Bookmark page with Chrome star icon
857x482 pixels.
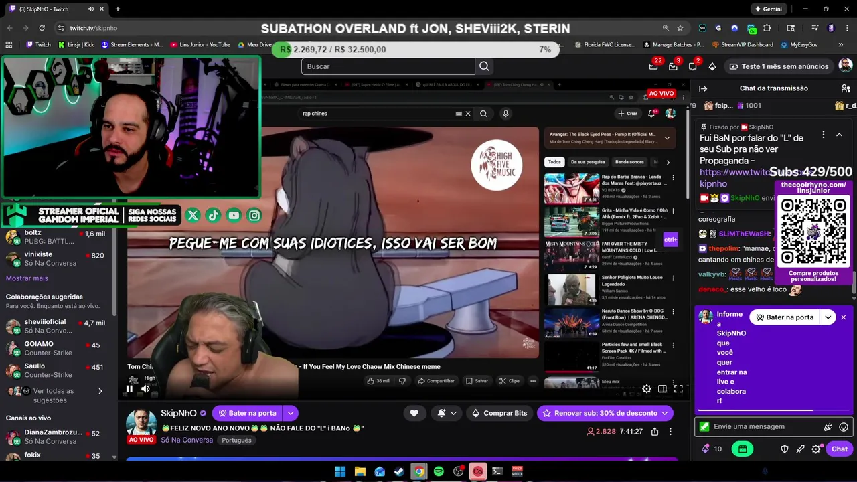click(680, 28)
